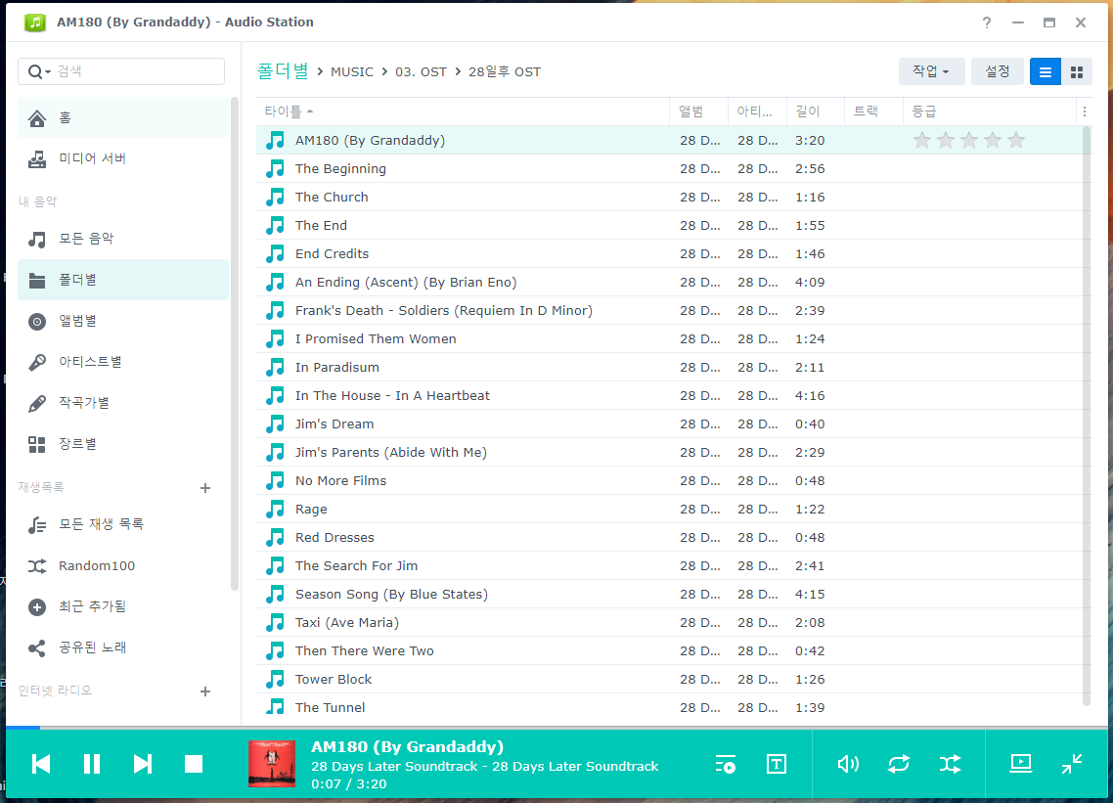Toggle shuffle in player bar
Image resolution: width=1113 pixels, height=803 pixels.
950,764
